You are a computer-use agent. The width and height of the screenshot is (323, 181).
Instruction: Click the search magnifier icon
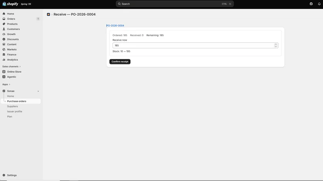pyautogui.click(x=119, y=4)
